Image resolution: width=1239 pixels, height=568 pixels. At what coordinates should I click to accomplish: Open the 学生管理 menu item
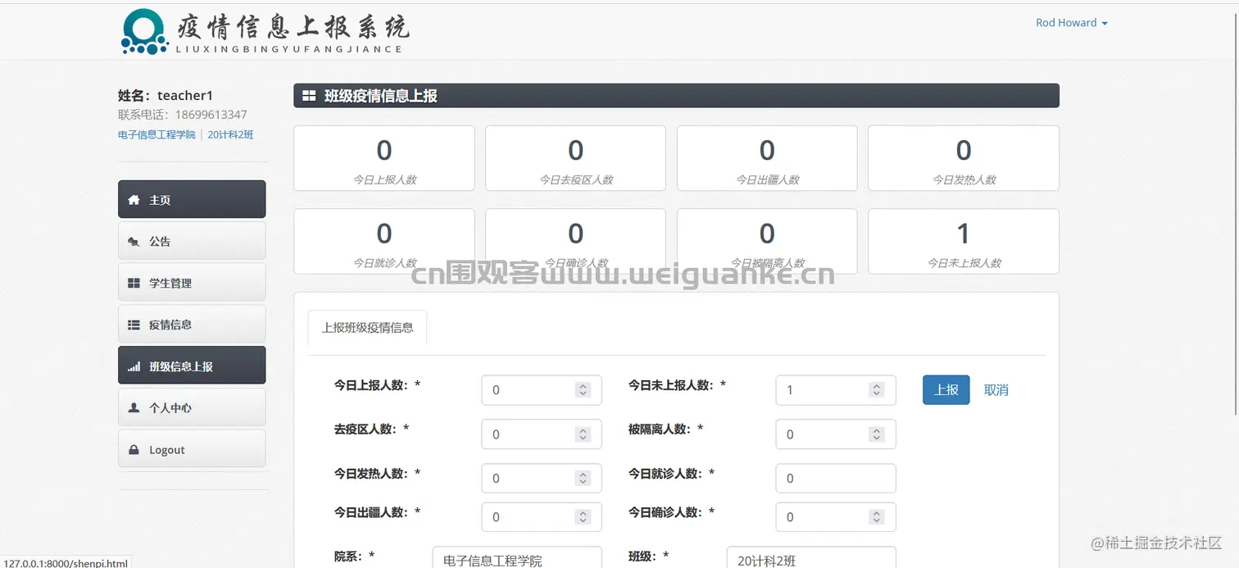coord(192,283)
